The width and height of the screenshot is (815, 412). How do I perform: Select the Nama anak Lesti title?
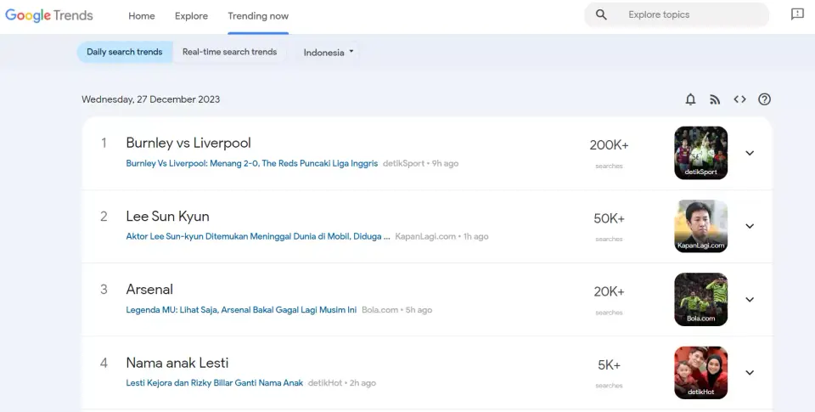click(177, 363)
